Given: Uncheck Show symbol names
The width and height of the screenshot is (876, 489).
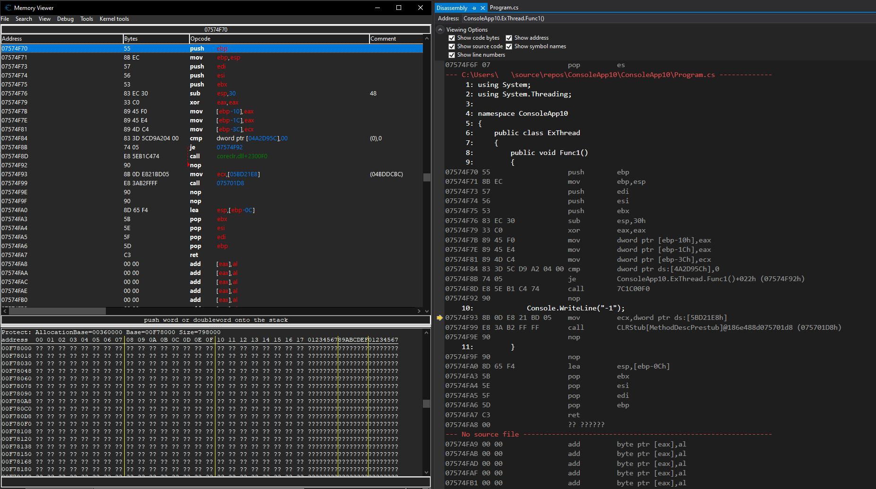Looking at the screenshot, I should [509, 46].
